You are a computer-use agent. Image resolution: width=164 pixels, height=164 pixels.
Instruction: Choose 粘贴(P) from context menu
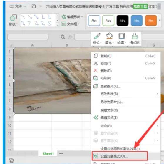tap(126, 78)
